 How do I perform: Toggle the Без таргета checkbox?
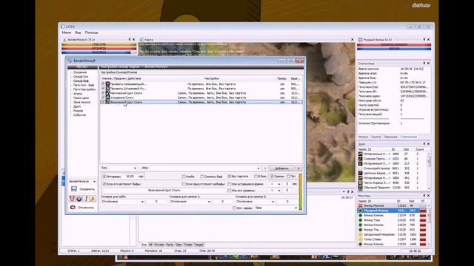(229, 177)
